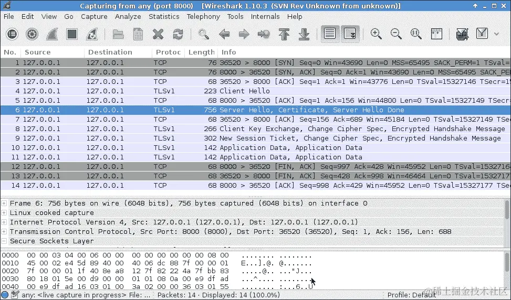Go forward in packet history

tap(244, 34)
